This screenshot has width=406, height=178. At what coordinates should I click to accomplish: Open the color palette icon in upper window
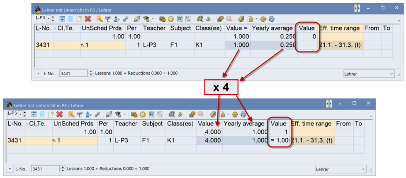(241, 19)
